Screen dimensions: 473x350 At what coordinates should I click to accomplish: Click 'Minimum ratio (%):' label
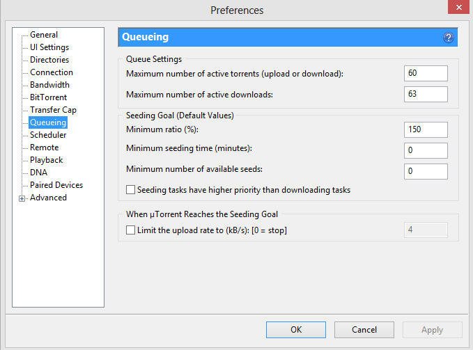coord(162,129)
